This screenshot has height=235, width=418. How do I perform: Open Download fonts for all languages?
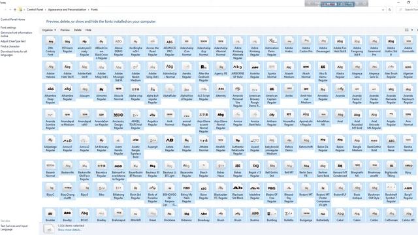[14, 53]
